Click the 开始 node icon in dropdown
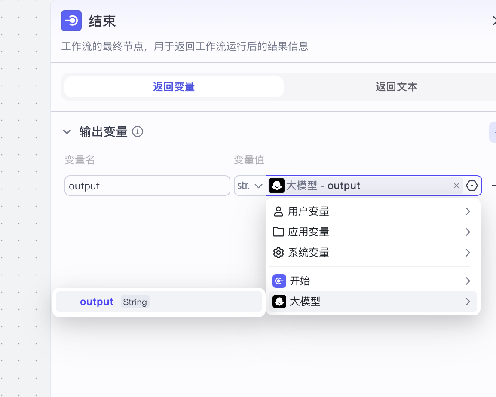 279,281
